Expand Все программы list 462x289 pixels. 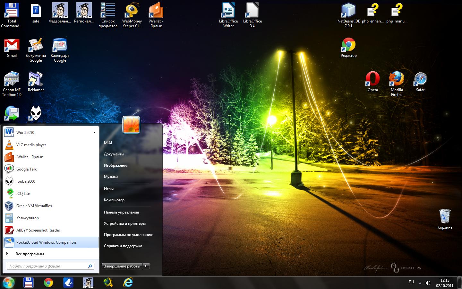point(30,254)
